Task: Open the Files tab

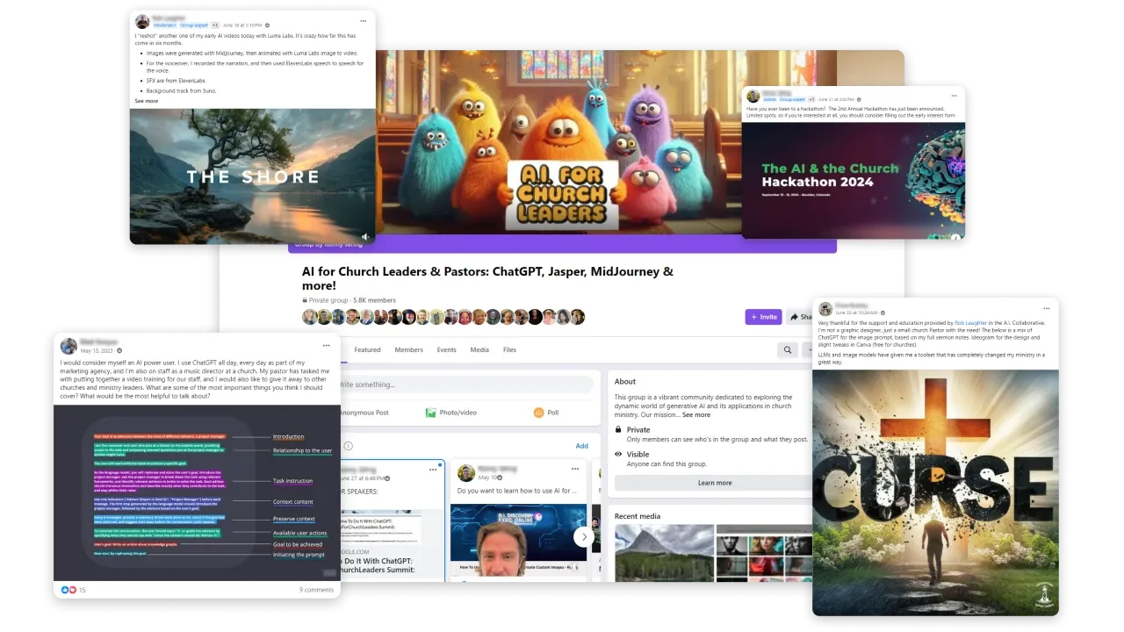Action: pyautogui.click(x=509, y=349)
